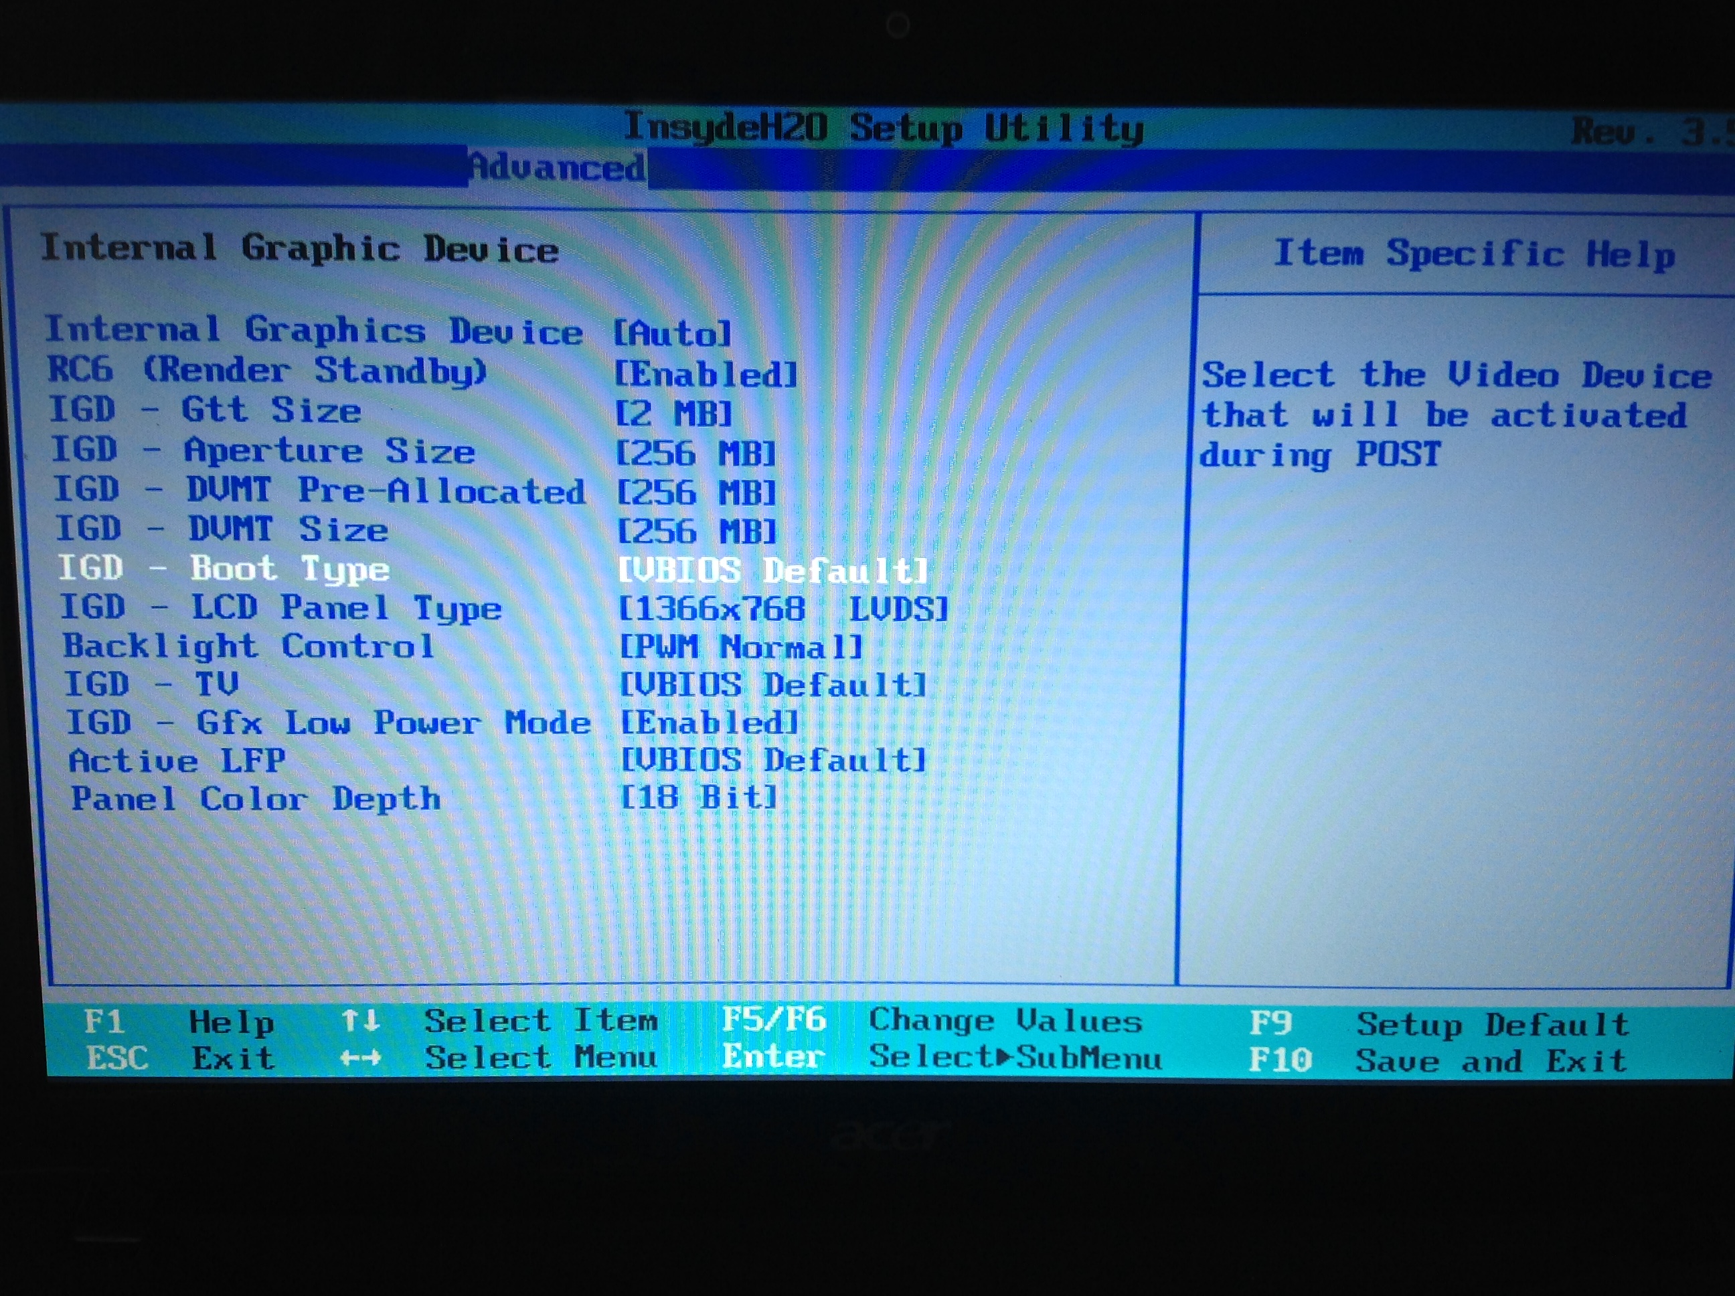Viewport: 1735px width, 1296px height.
Task: Open IGD LCD Panel Type 1366x768 LVDS
Action: click(x=782, y=609)
